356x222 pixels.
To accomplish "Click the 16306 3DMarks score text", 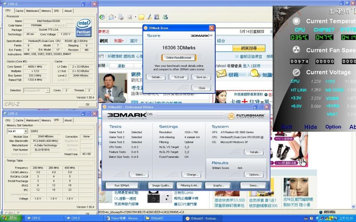I will pyautogui.click(x=179, y=48).
